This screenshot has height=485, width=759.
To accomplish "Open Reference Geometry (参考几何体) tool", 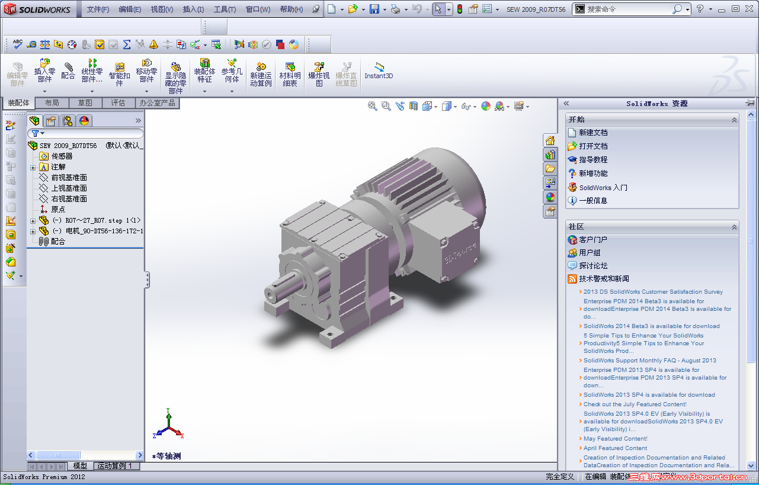I will (x=232, y=71).
